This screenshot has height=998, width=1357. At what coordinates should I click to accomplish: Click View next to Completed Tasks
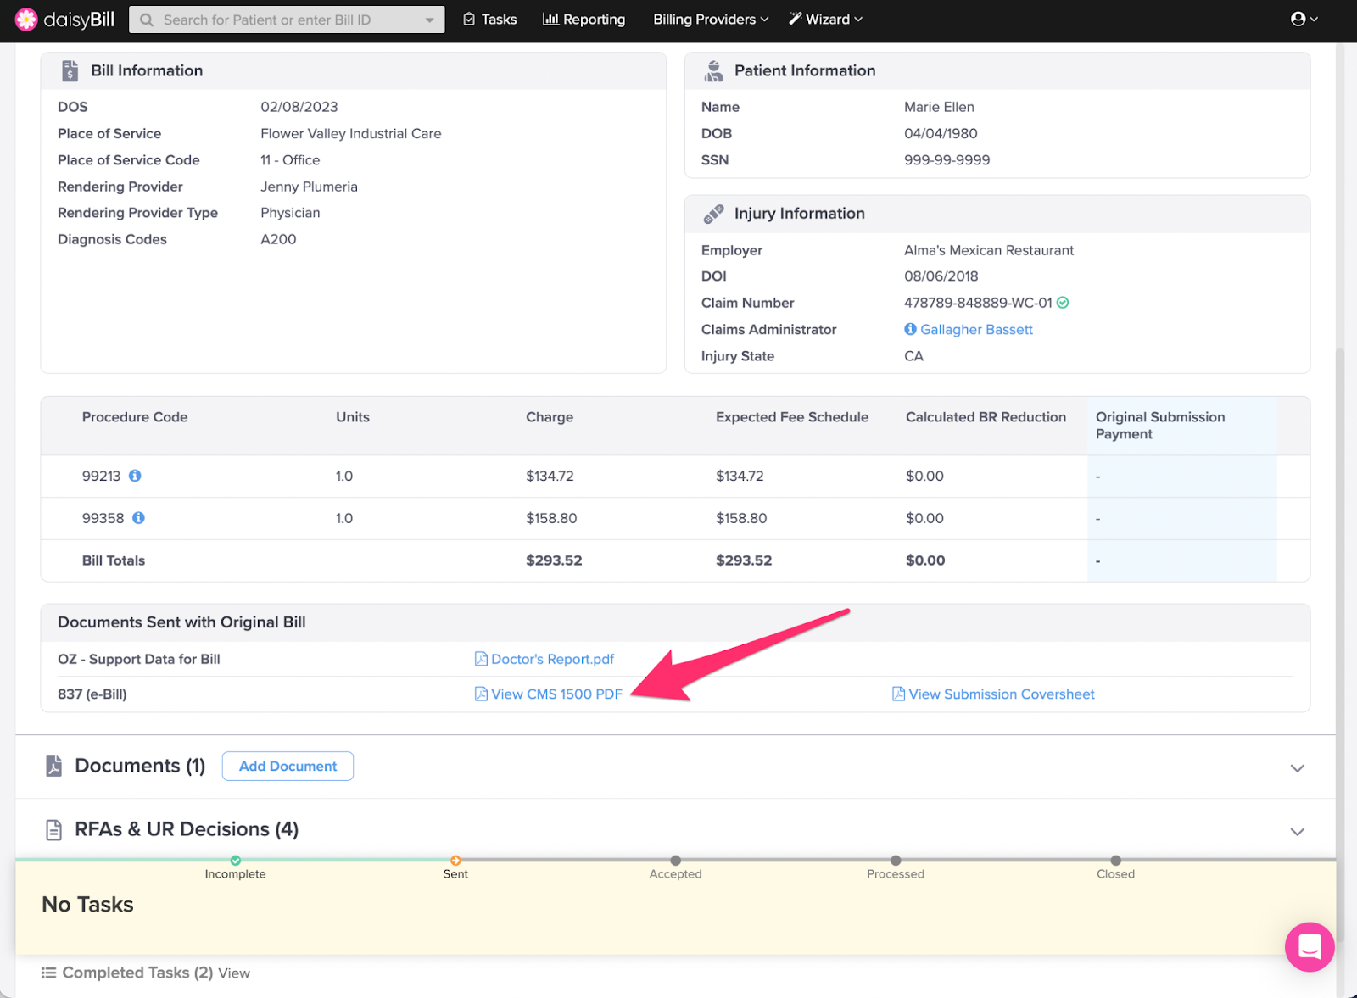(x=234, y=973)
